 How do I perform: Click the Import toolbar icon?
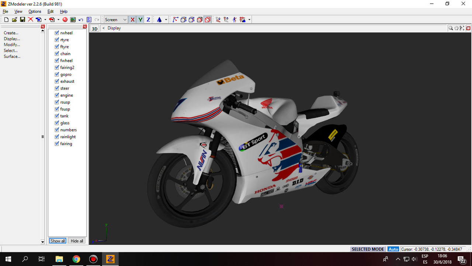pyautogui.click(x=39, y=19)
